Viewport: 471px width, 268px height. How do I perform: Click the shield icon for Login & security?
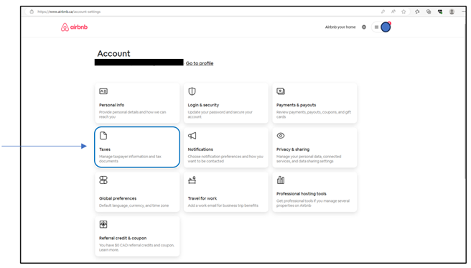192,91
